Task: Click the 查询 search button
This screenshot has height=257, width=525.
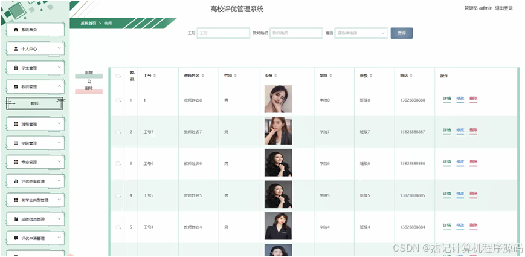Action: click(x=401, y=33)
